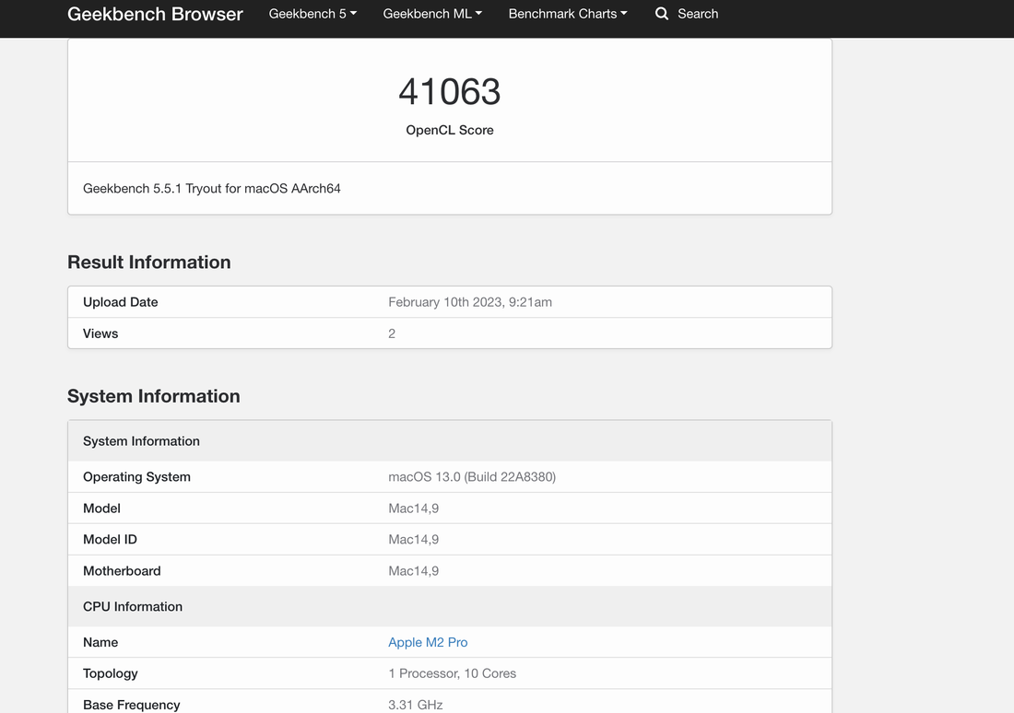
Task: Expand the Geekbench ML dropdown
Action: 432,14
